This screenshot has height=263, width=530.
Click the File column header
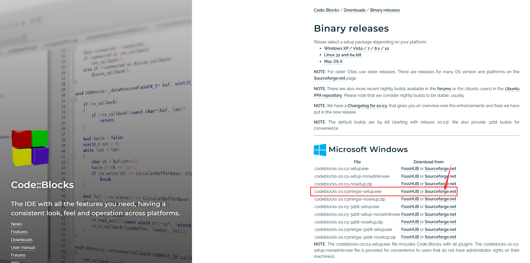click(357, 162)
